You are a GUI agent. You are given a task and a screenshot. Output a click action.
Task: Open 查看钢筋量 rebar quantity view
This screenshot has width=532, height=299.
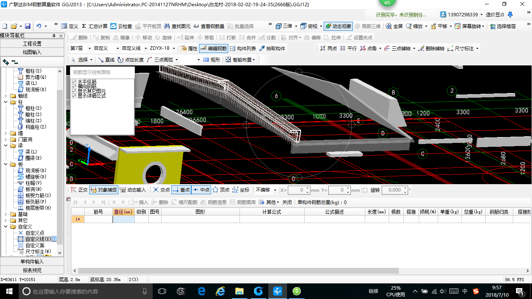(209, 26)
